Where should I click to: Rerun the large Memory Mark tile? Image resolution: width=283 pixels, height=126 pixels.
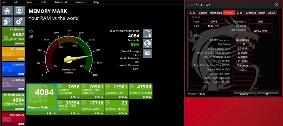51,113
